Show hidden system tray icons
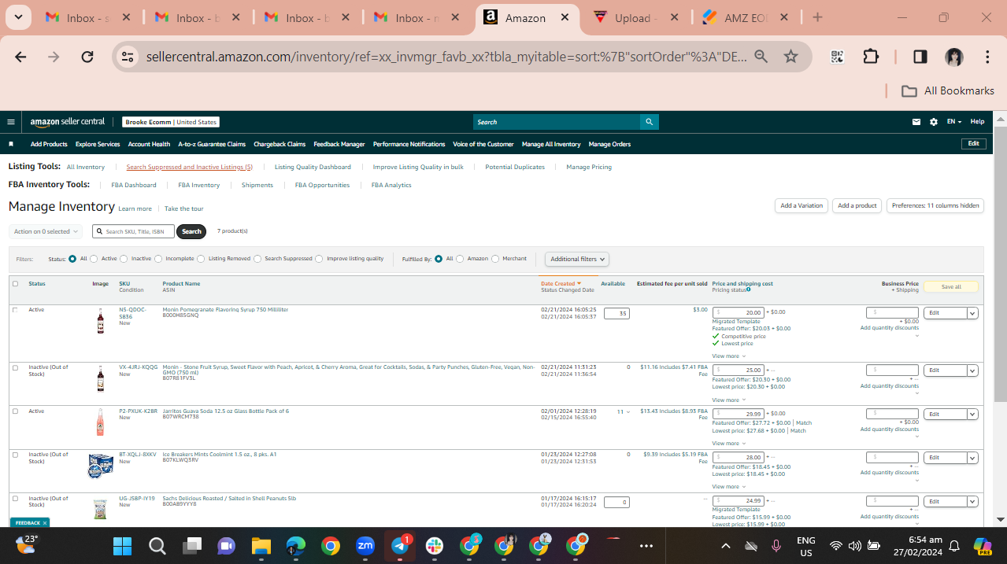Image resolution: width=1007 pixels, height=564 pixels. (725, 546)
